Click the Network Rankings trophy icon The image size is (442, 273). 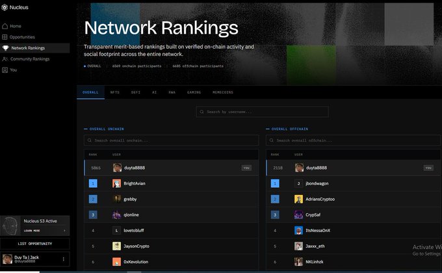(x=5, y=48)
